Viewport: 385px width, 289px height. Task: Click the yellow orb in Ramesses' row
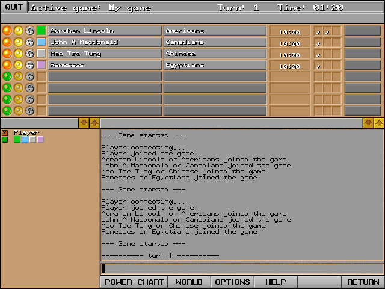[x=19, y=65]
